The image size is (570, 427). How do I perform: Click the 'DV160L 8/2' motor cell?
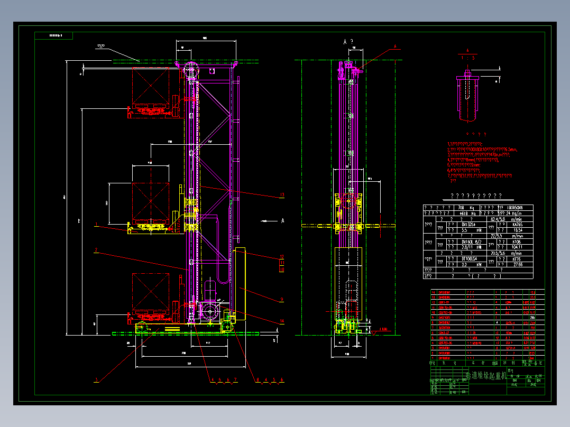471,242
